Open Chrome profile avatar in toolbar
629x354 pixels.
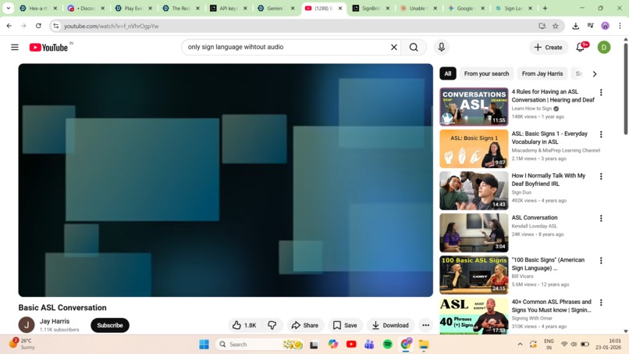click(x=606, y=26)
